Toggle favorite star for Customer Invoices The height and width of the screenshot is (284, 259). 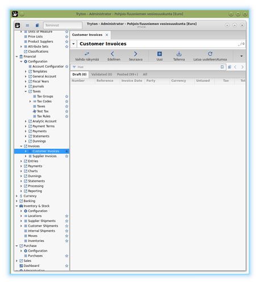point(66,151)
